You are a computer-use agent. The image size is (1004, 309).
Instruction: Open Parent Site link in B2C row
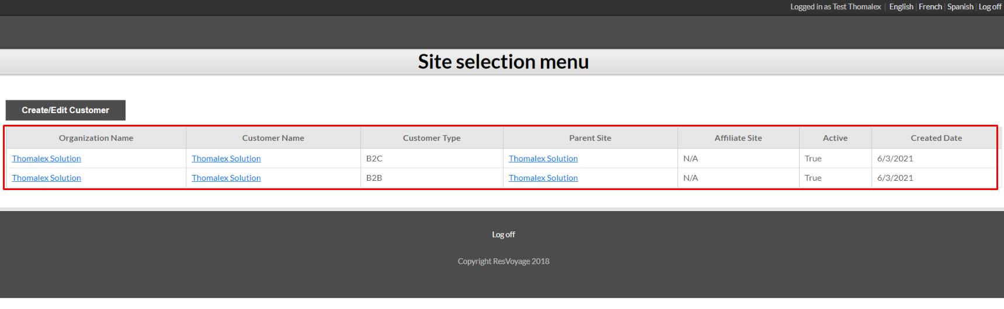[543, 159]
